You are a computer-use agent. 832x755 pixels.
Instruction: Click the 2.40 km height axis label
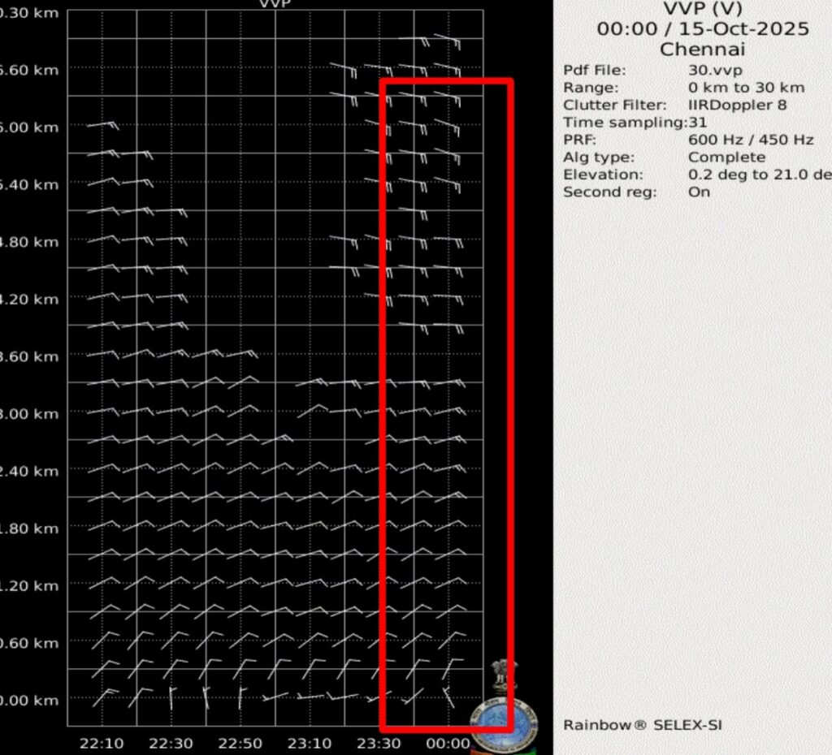(29, 472)
